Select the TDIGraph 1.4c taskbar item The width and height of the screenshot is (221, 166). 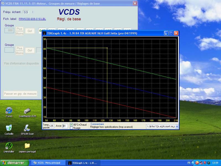[x=83, y=163]
